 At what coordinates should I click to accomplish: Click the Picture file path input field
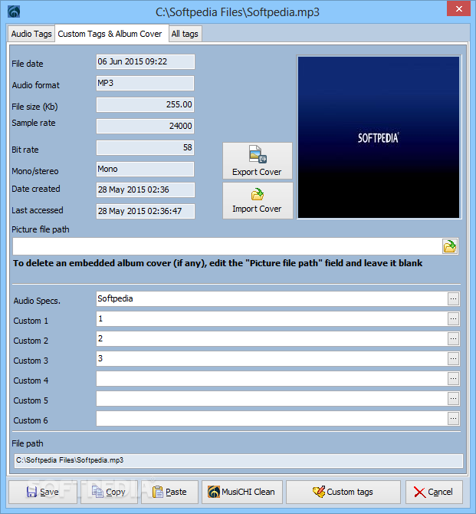point(228,246)
